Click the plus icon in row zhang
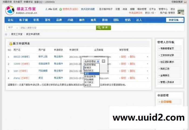Image resolution: width=189 pixels, height=130 pixels. [x=147, y=78]
